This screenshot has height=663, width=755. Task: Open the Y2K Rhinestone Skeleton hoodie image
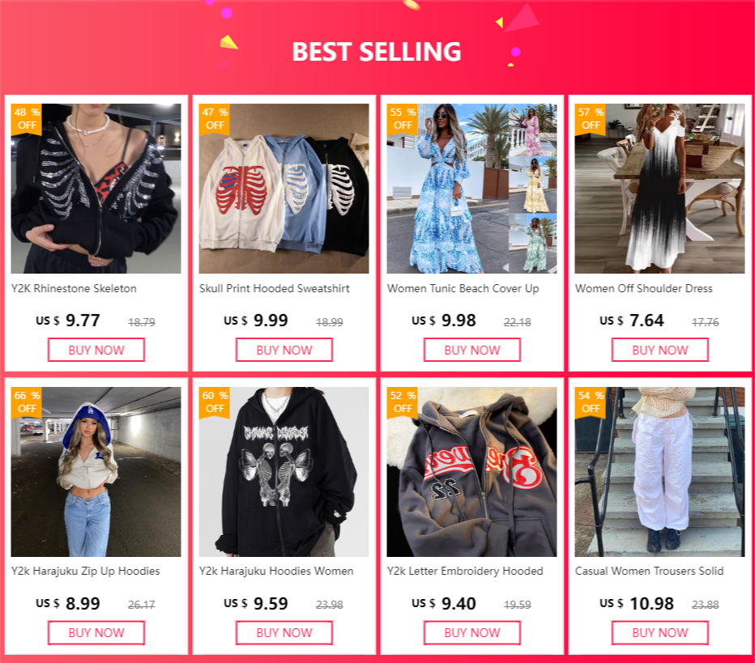[x=96, y=189]
